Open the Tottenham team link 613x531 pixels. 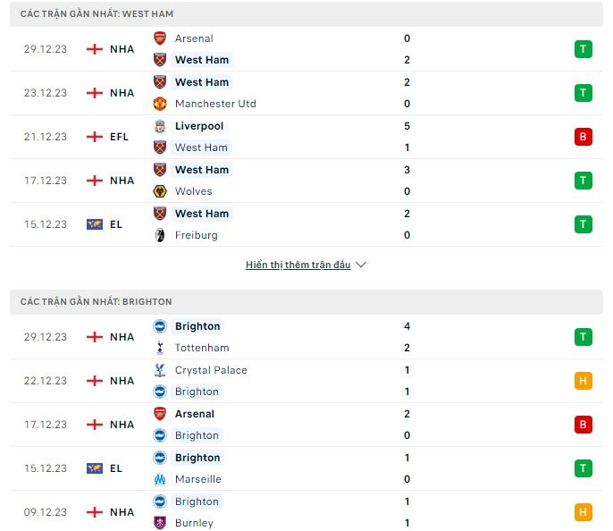click(x=202, y=348)
